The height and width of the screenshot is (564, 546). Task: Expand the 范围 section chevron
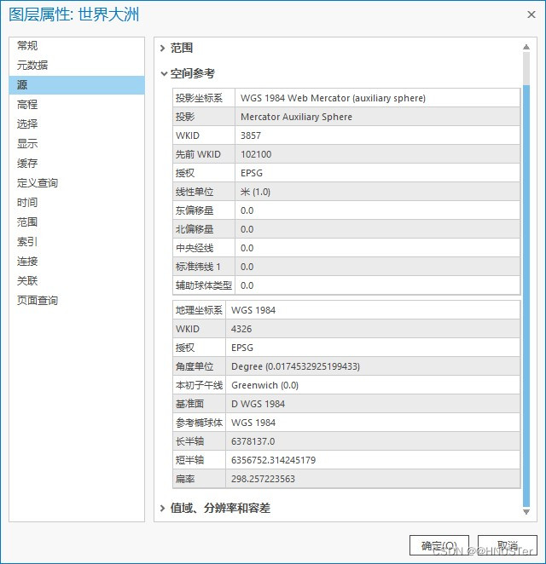pos(162,48)
